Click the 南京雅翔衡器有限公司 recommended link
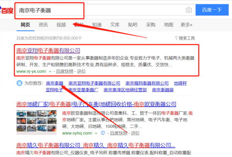 coord(147,83)
